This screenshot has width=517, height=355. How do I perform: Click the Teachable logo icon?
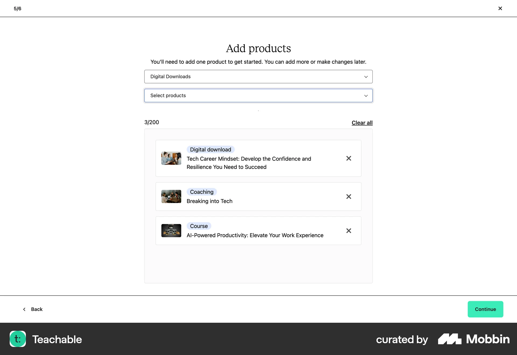coord(18,339)
